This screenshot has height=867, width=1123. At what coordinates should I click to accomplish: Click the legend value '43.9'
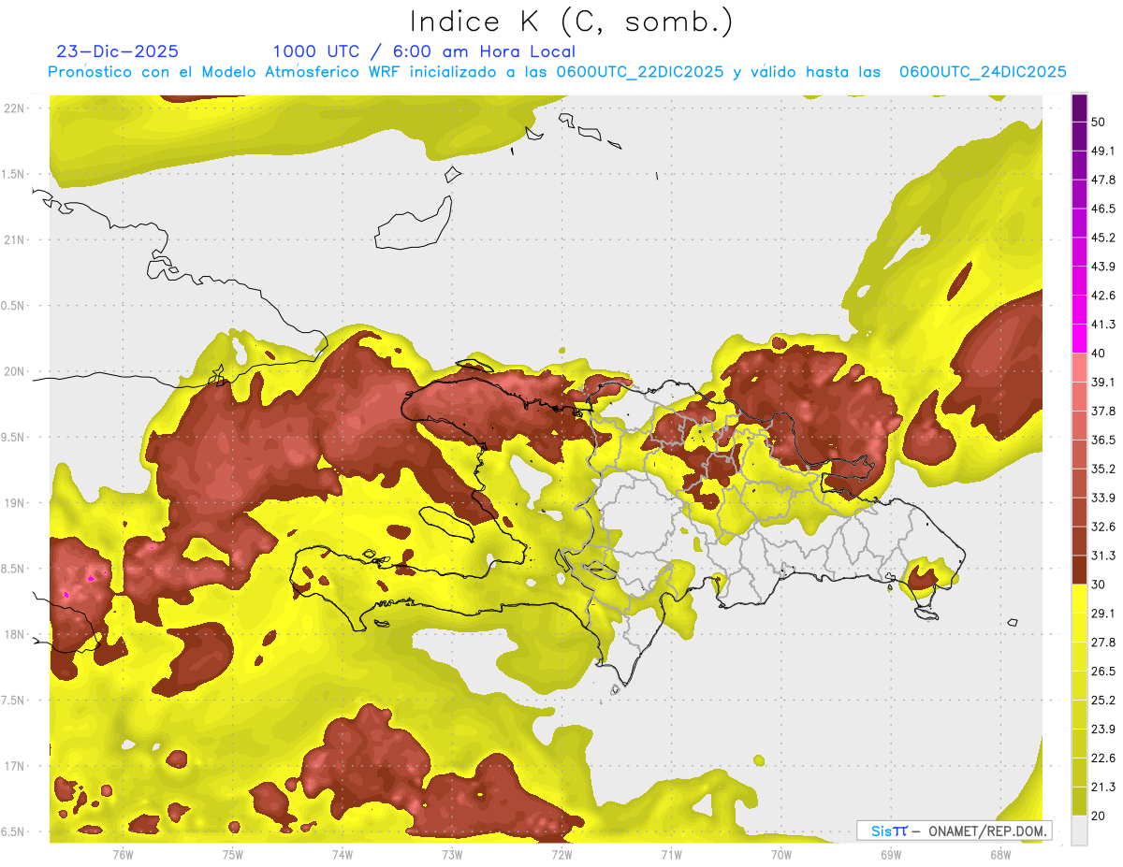pyautogui.click(x=1102, y=267)
